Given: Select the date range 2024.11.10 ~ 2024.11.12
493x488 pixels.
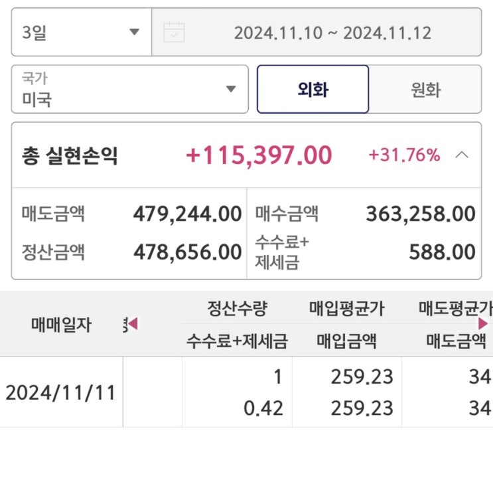Looking at the screenshot, I should (x=332, y=32).
